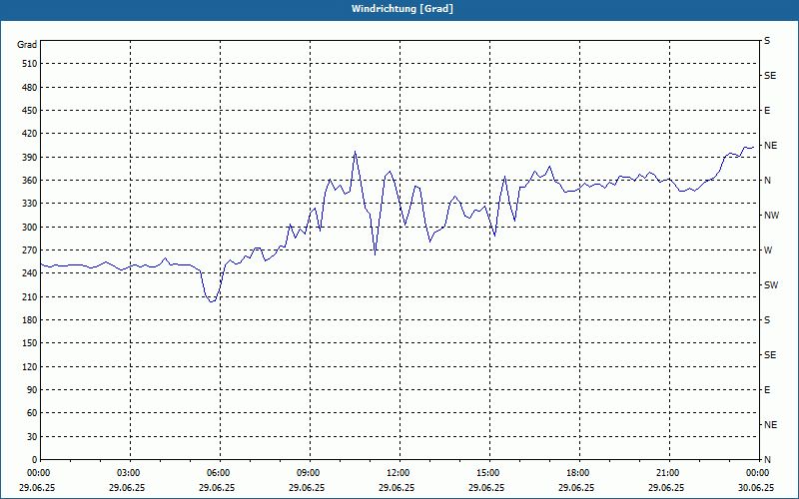
Task: Click the 12:00 time axis label
Action: [x=397, y=473]
